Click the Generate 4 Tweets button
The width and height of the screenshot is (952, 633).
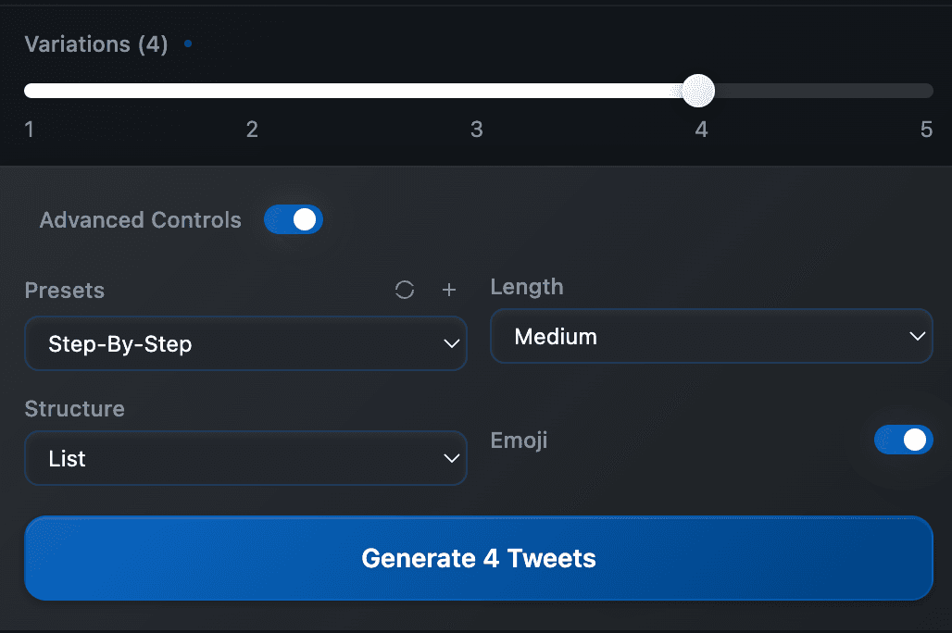click(478, 558)
